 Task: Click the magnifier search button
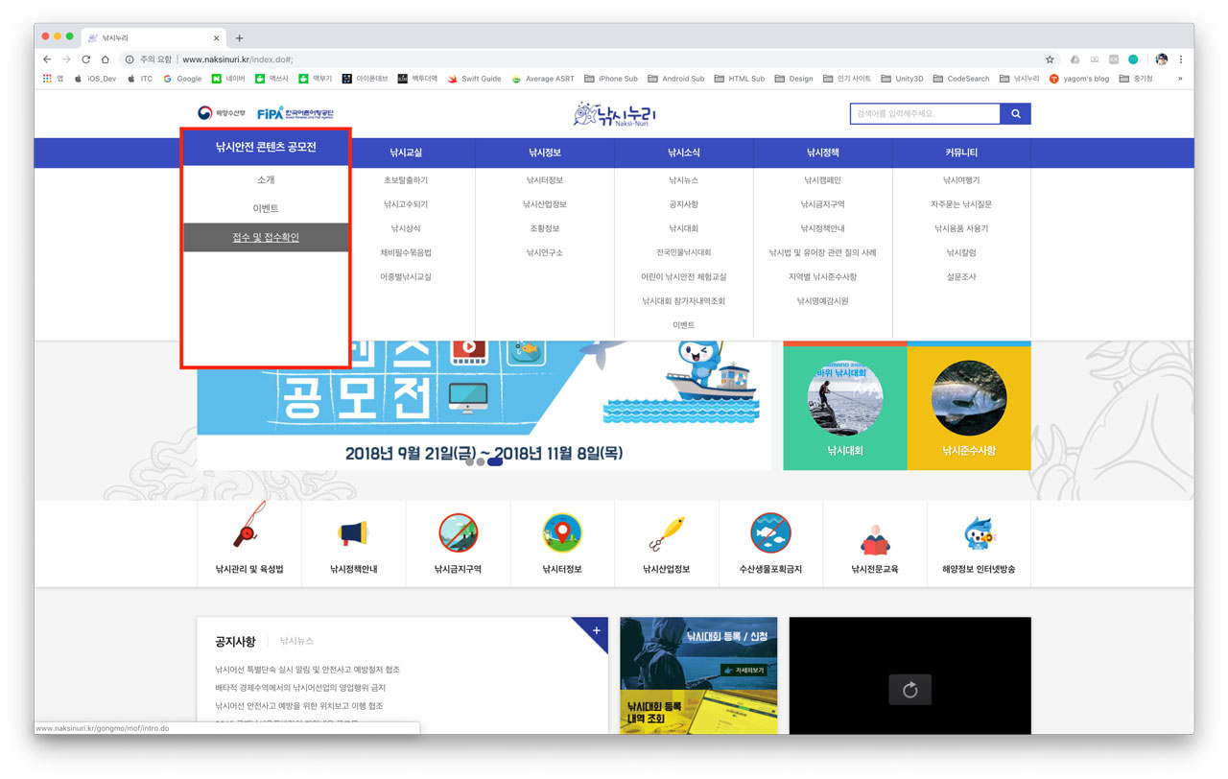click(1015, 114)
